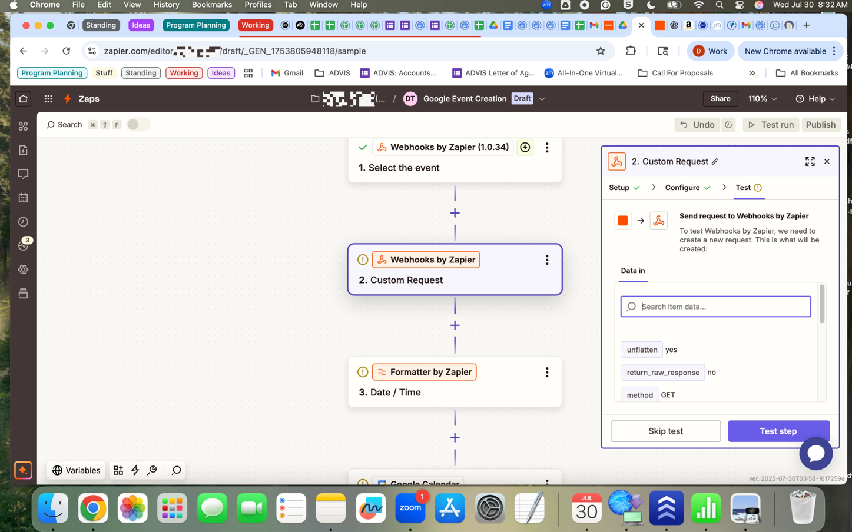
Task: Close the Custom Request panel
Action: (x=827, y=162)
